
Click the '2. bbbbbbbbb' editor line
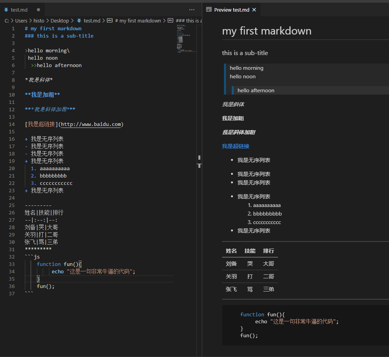(x=49, y=176)
